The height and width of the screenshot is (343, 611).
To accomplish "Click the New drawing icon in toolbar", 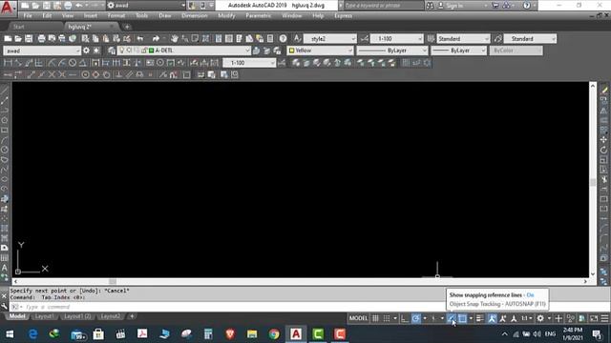I will 8,38.
